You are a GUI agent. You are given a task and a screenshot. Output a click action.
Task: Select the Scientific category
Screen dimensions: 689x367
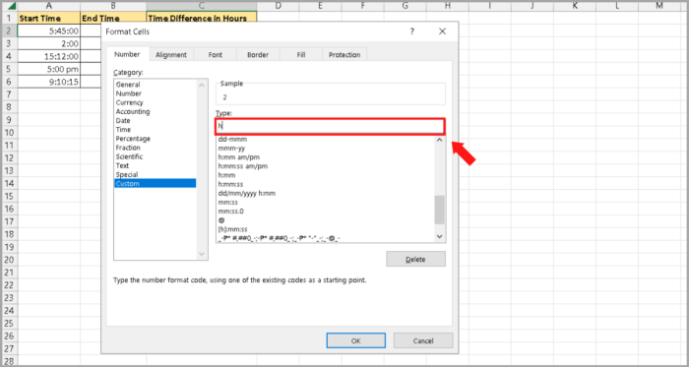tap(155, 156)
